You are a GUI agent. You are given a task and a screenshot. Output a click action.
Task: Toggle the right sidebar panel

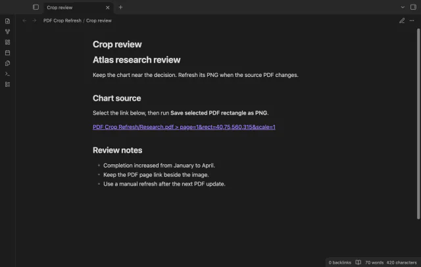[x=413, y=7]
